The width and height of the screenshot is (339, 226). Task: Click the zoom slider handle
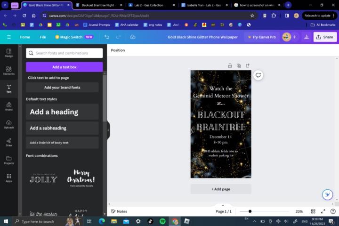coord(250,211)
